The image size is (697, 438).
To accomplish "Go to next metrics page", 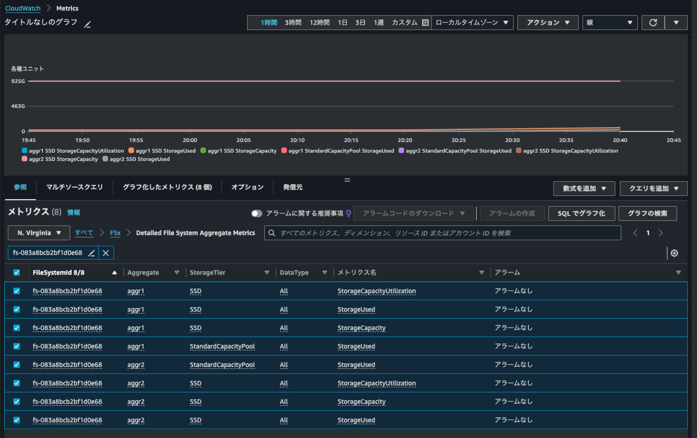I will point(661,233).
